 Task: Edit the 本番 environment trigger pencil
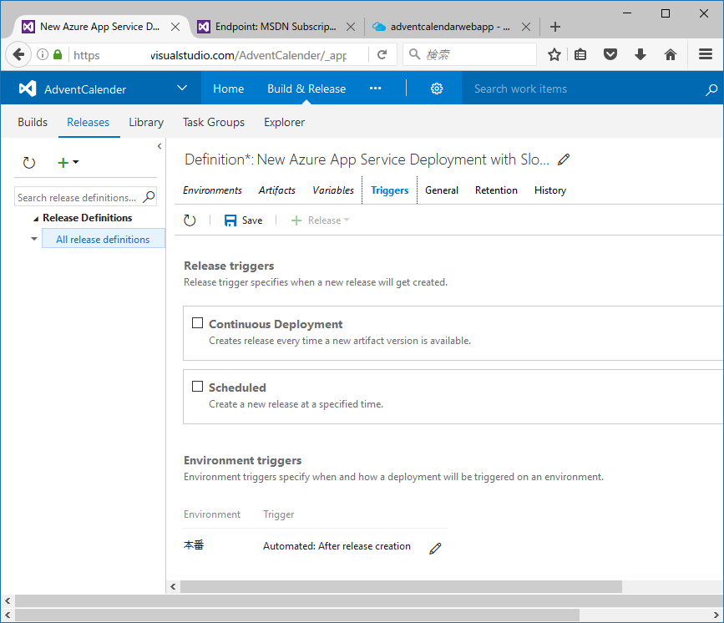(x=435, y=548)
